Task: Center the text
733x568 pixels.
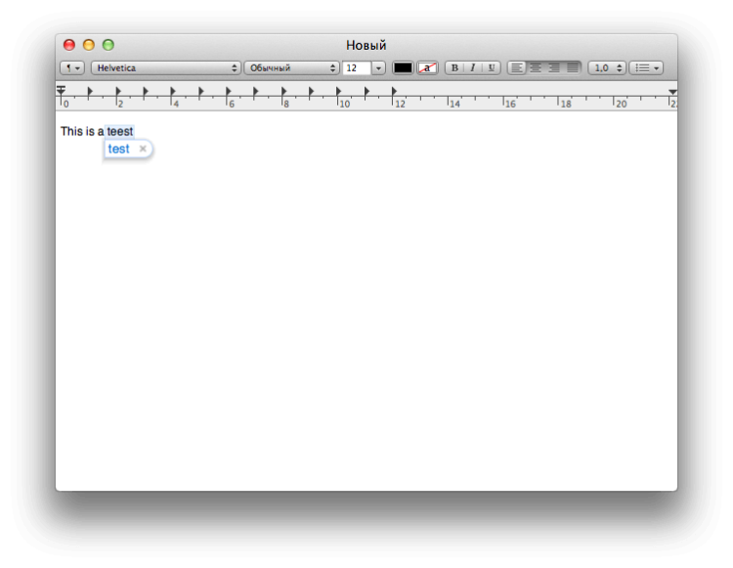Action: (x=536, y=68)
